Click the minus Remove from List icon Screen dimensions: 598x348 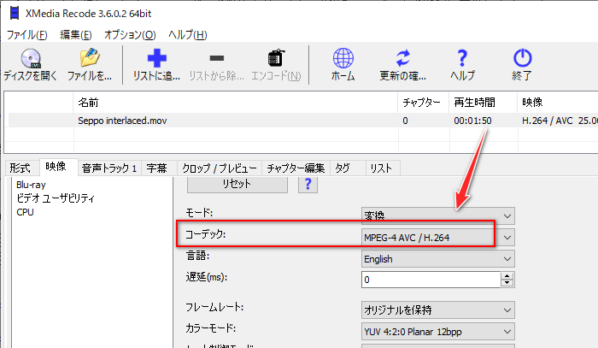point(217,58)
